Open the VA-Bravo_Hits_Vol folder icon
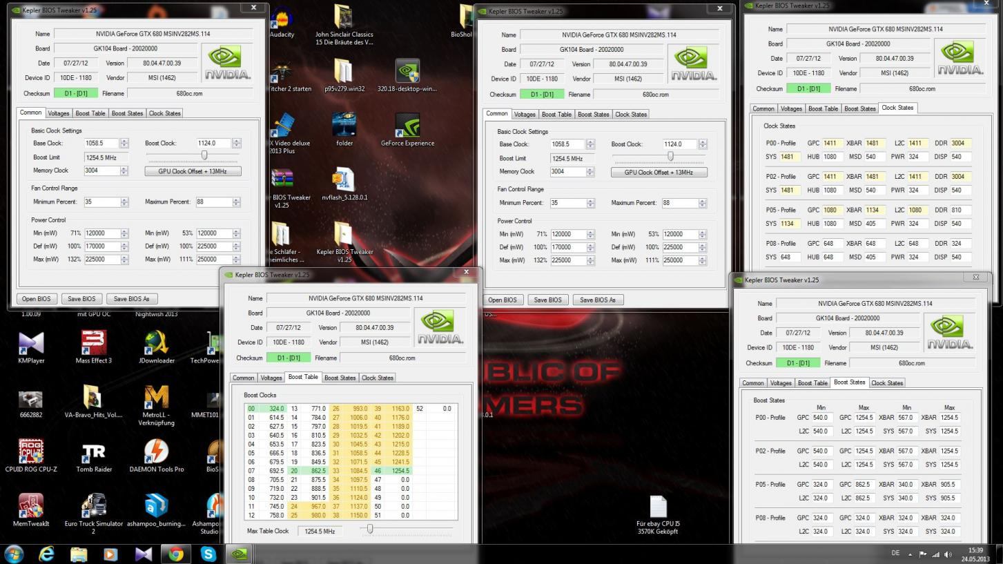Image resolution: width=1003 pixels, height=564 pixels. pos(93,402)
